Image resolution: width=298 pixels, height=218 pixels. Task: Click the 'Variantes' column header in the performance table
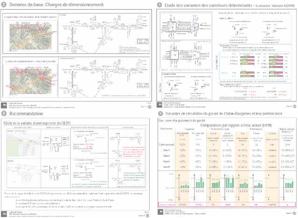click(166, 129)
